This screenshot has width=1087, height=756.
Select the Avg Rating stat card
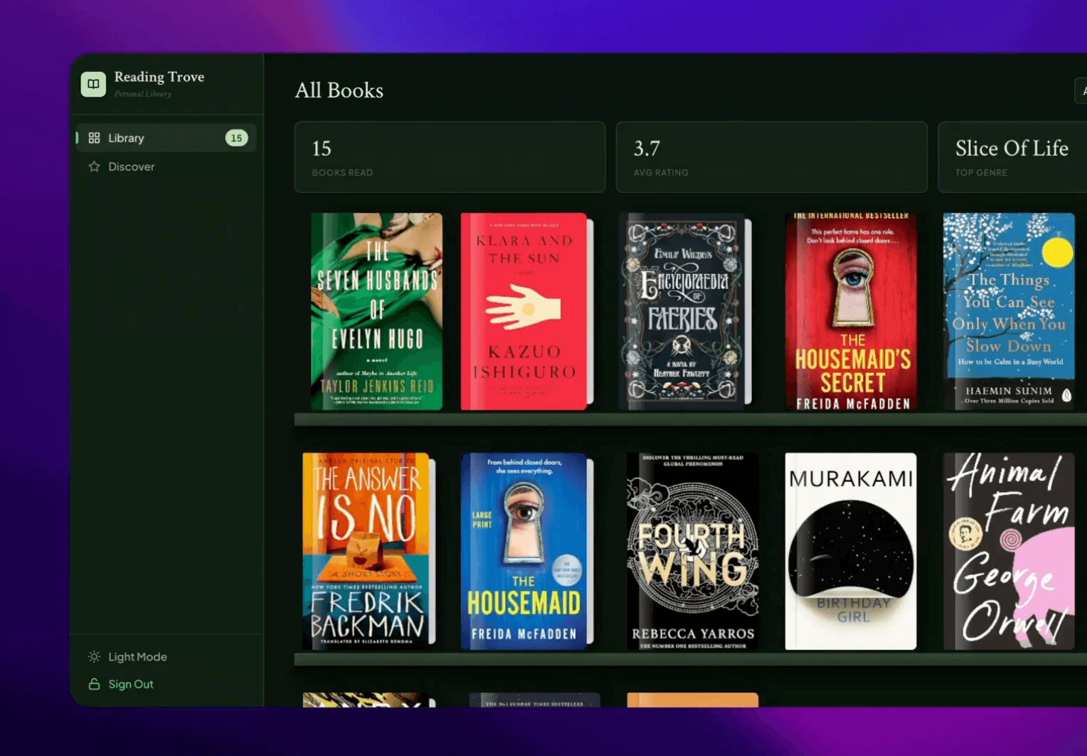pos(772,157)
